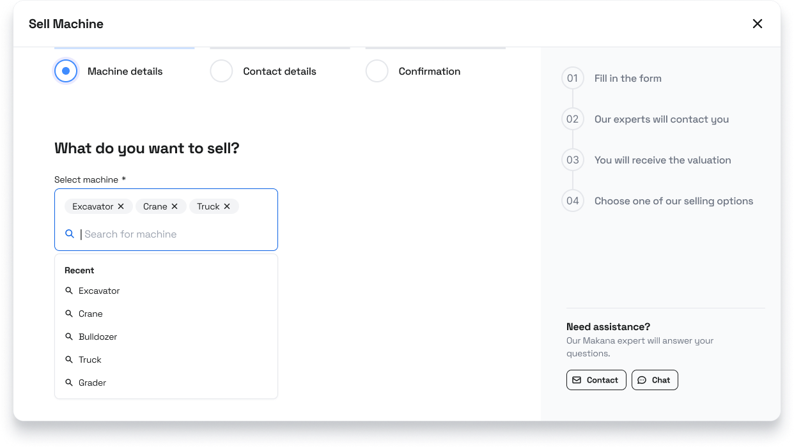Select the Machine details step radio
The image size is (794, 447).
(66, 71)
